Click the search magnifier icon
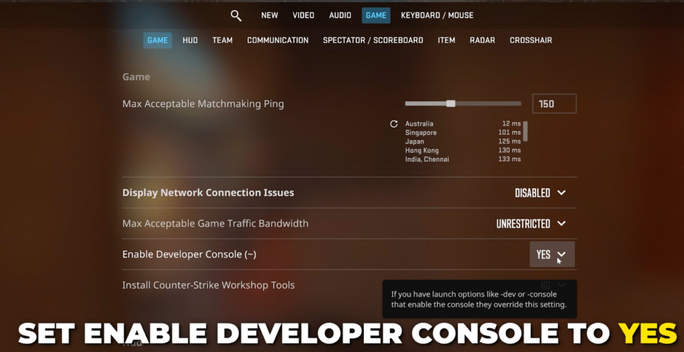Image resolution: width=684 pixels, height=352 pixels. [236, 15]
